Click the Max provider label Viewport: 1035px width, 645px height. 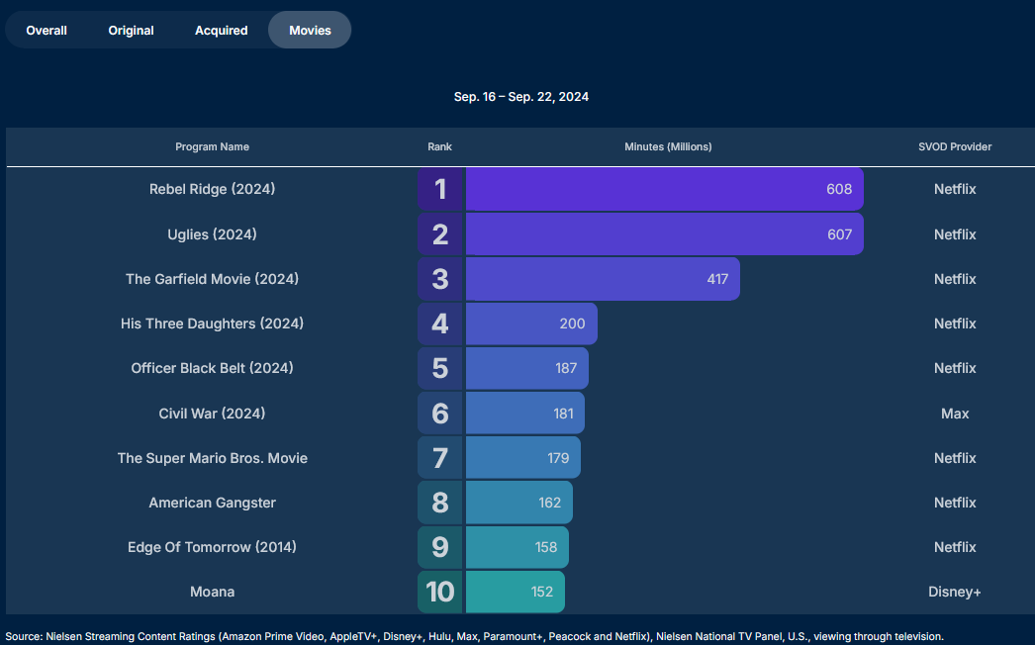954,414
